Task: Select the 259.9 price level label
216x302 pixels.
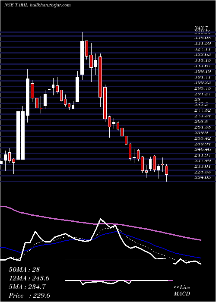Action: coord(202,132)
